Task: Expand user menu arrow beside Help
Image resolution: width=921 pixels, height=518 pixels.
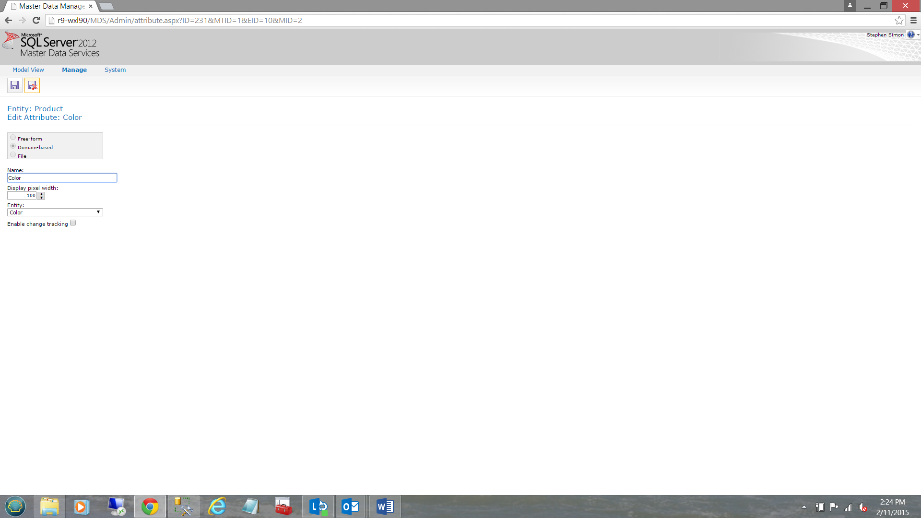Action: click(918, 35)
